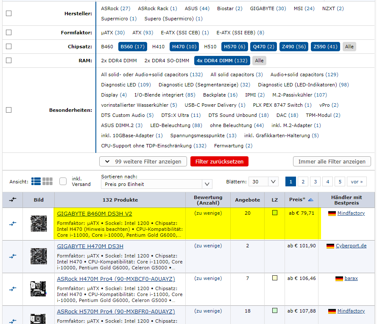377x324 pixels.
Task: Filter by ASUS (44) manufacturer
Action: coord(197,8)
